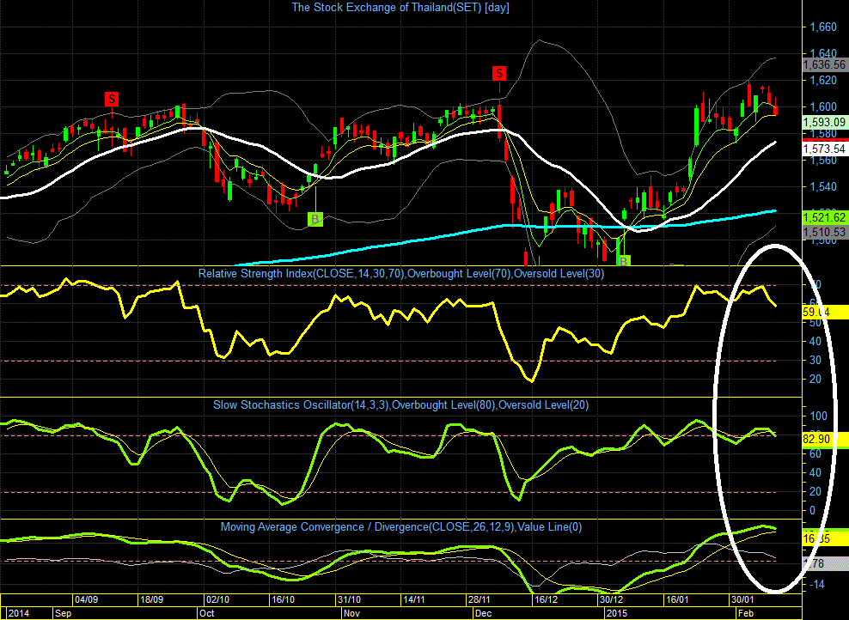Select the 16/10 date label
This screenshot has width=849, height=620.
pyautogui.click(x=283, y=599)
